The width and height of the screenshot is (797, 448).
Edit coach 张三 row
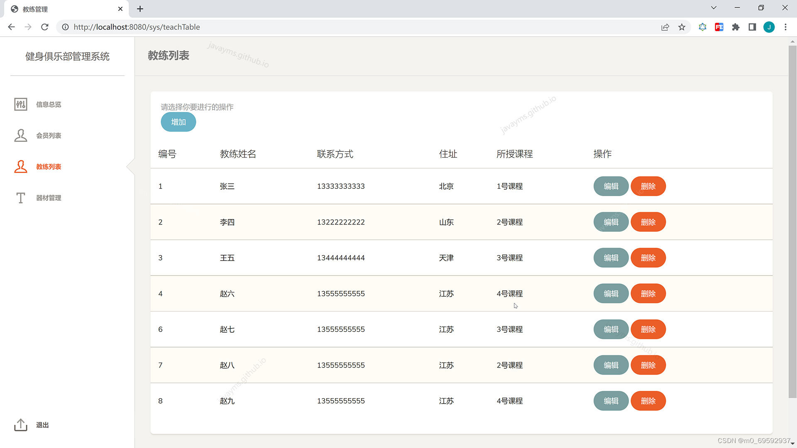pyautogui.click(x=611, y=186)
